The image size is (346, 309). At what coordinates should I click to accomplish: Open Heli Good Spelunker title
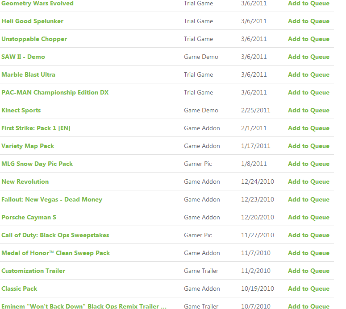[33, 21]
